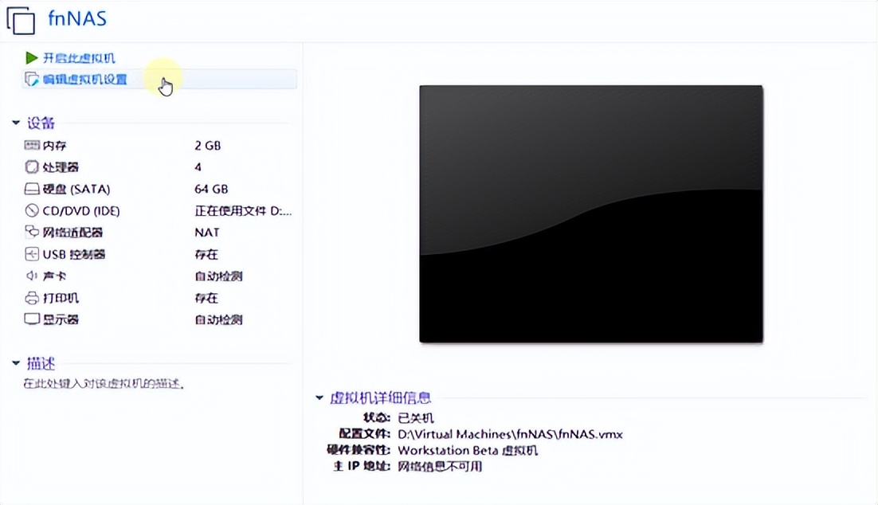The image size is (878, 505).
Task: Select the 内存 device row label
Action: click(55, 146)
